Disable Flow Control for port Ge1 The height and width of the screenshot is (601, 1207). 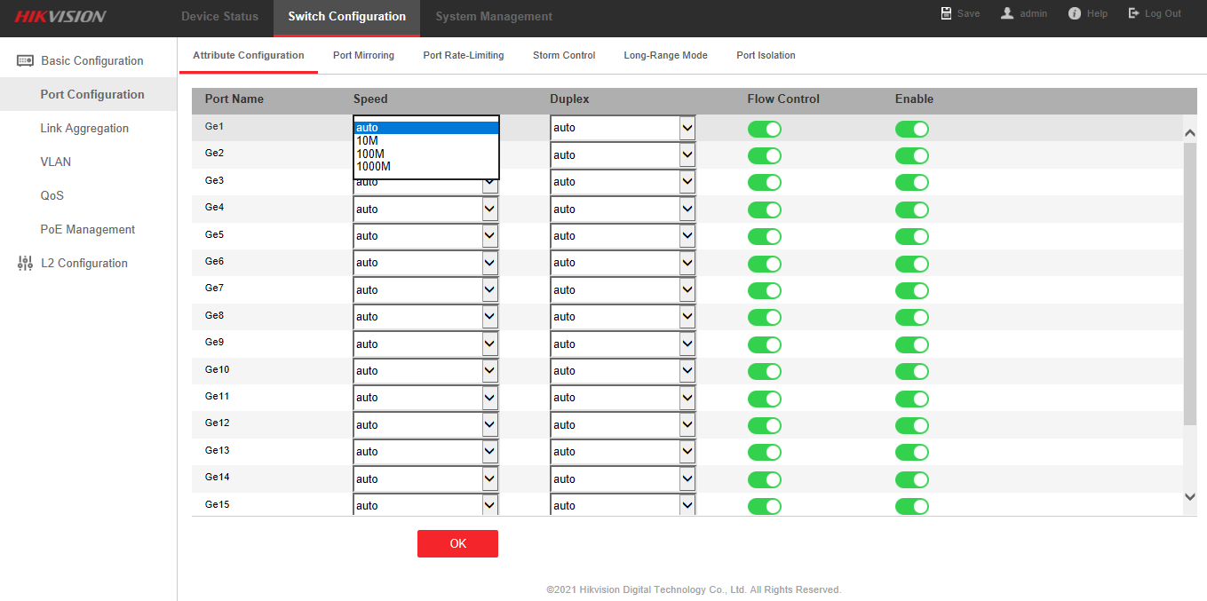pos(764,129)
